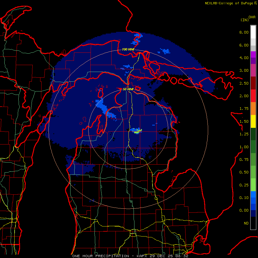Pick the dark red swatch beside 2.50
Screen dimensions: 258x258
(x=253, y=83)
